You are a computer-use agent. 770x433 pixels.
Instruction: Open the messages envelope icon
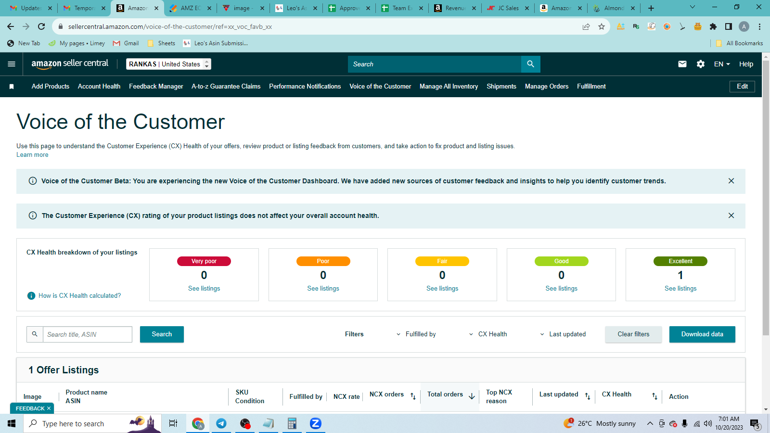(x=682, y=64)
